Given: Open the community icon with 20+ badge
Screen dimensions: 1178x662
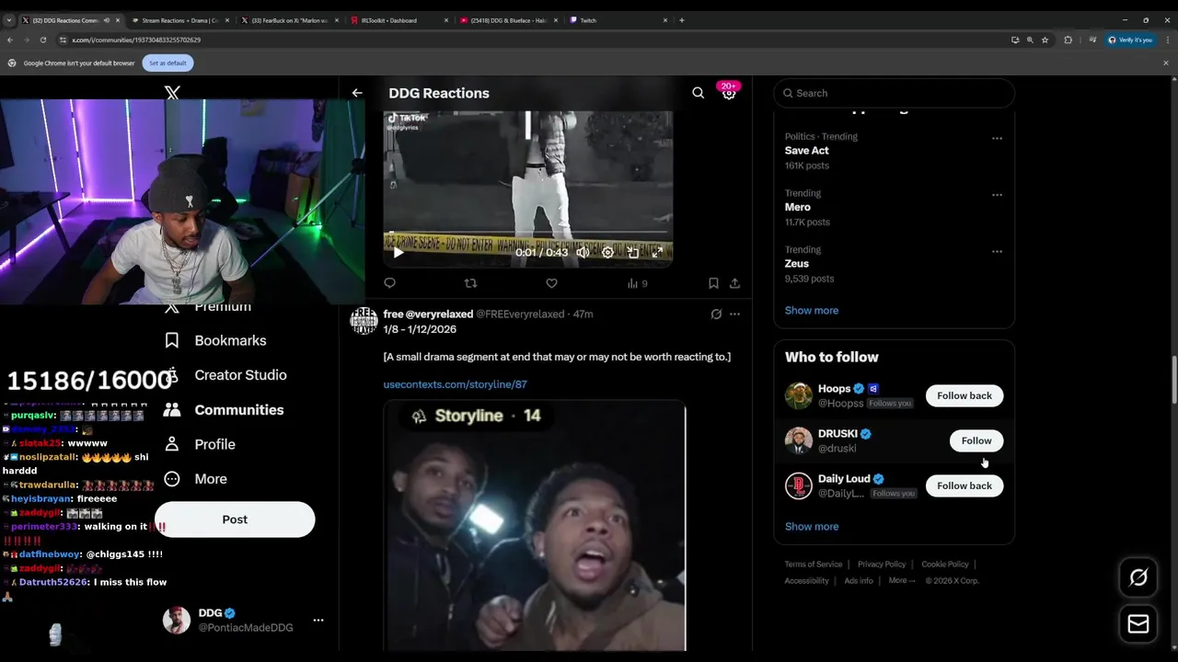Looking at the screenshot, I should point(729,92).
